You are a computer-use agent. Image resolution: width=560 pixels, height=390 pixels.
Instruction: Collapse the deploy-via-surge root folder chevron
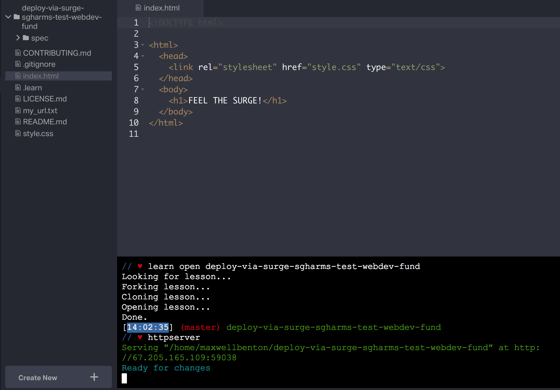tap(8, 17)
